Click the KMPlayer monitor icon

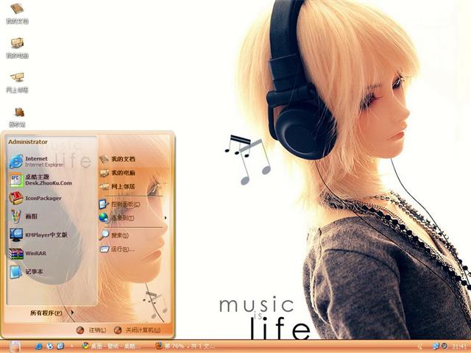pyautogui.click(x=16, y=235)
